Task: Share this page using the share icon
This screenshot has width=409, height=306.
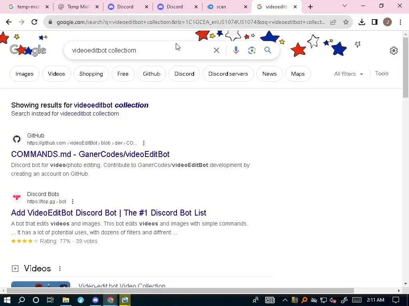Action: pos(333,22)
